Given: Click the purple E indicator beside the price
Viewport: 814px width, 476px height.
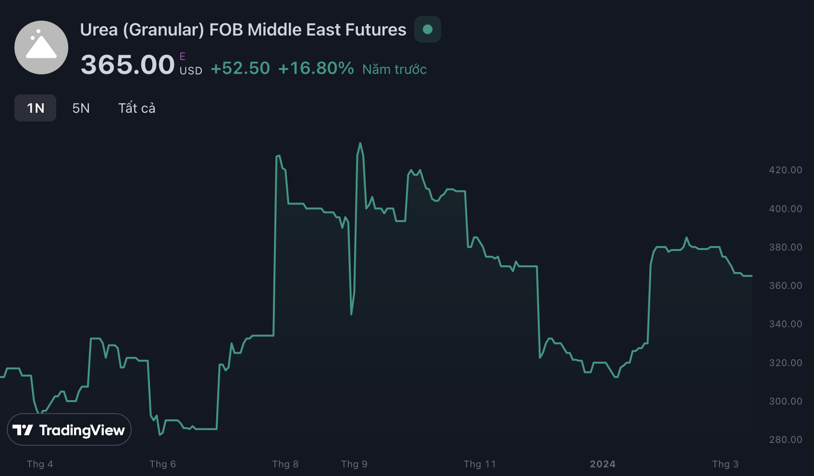Looking at the screenshot, I should (x=183, y=56).
